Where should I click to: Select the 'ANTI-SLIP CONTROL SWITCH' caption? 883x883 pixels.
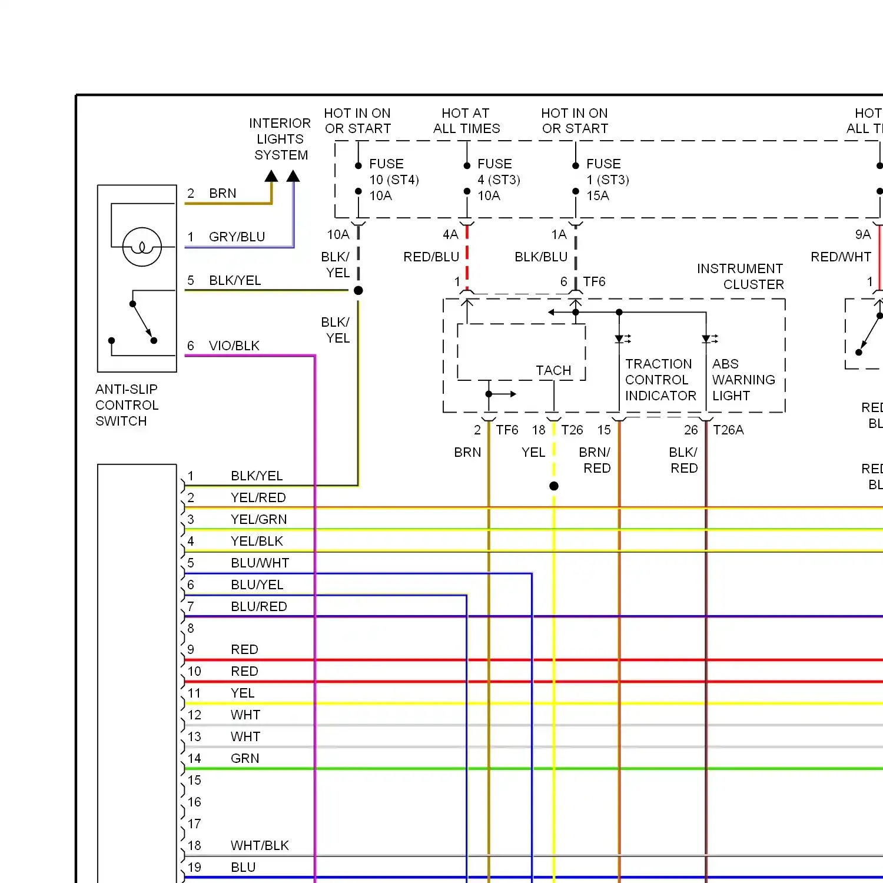coord(127,405)
